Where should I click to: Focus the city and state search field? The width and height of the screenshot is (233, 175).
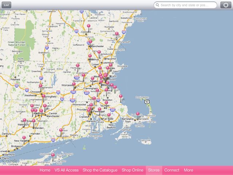[185, 5]
